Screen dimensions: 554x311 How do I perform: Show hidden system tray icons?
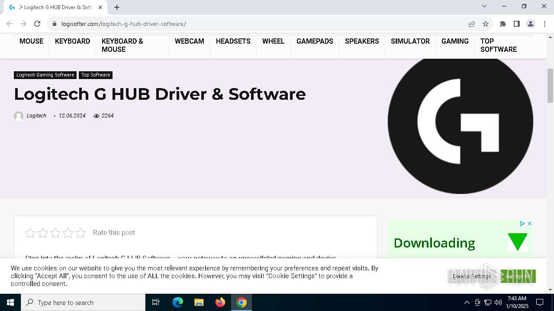pos(467,302)
